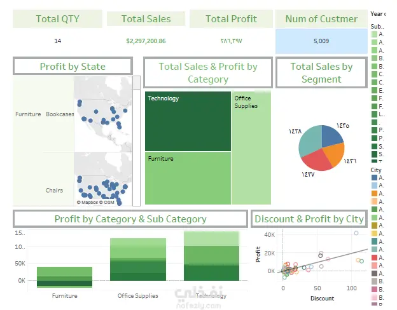
Task: Click the Bookcases map view
Action: click(x=103, y=114)
